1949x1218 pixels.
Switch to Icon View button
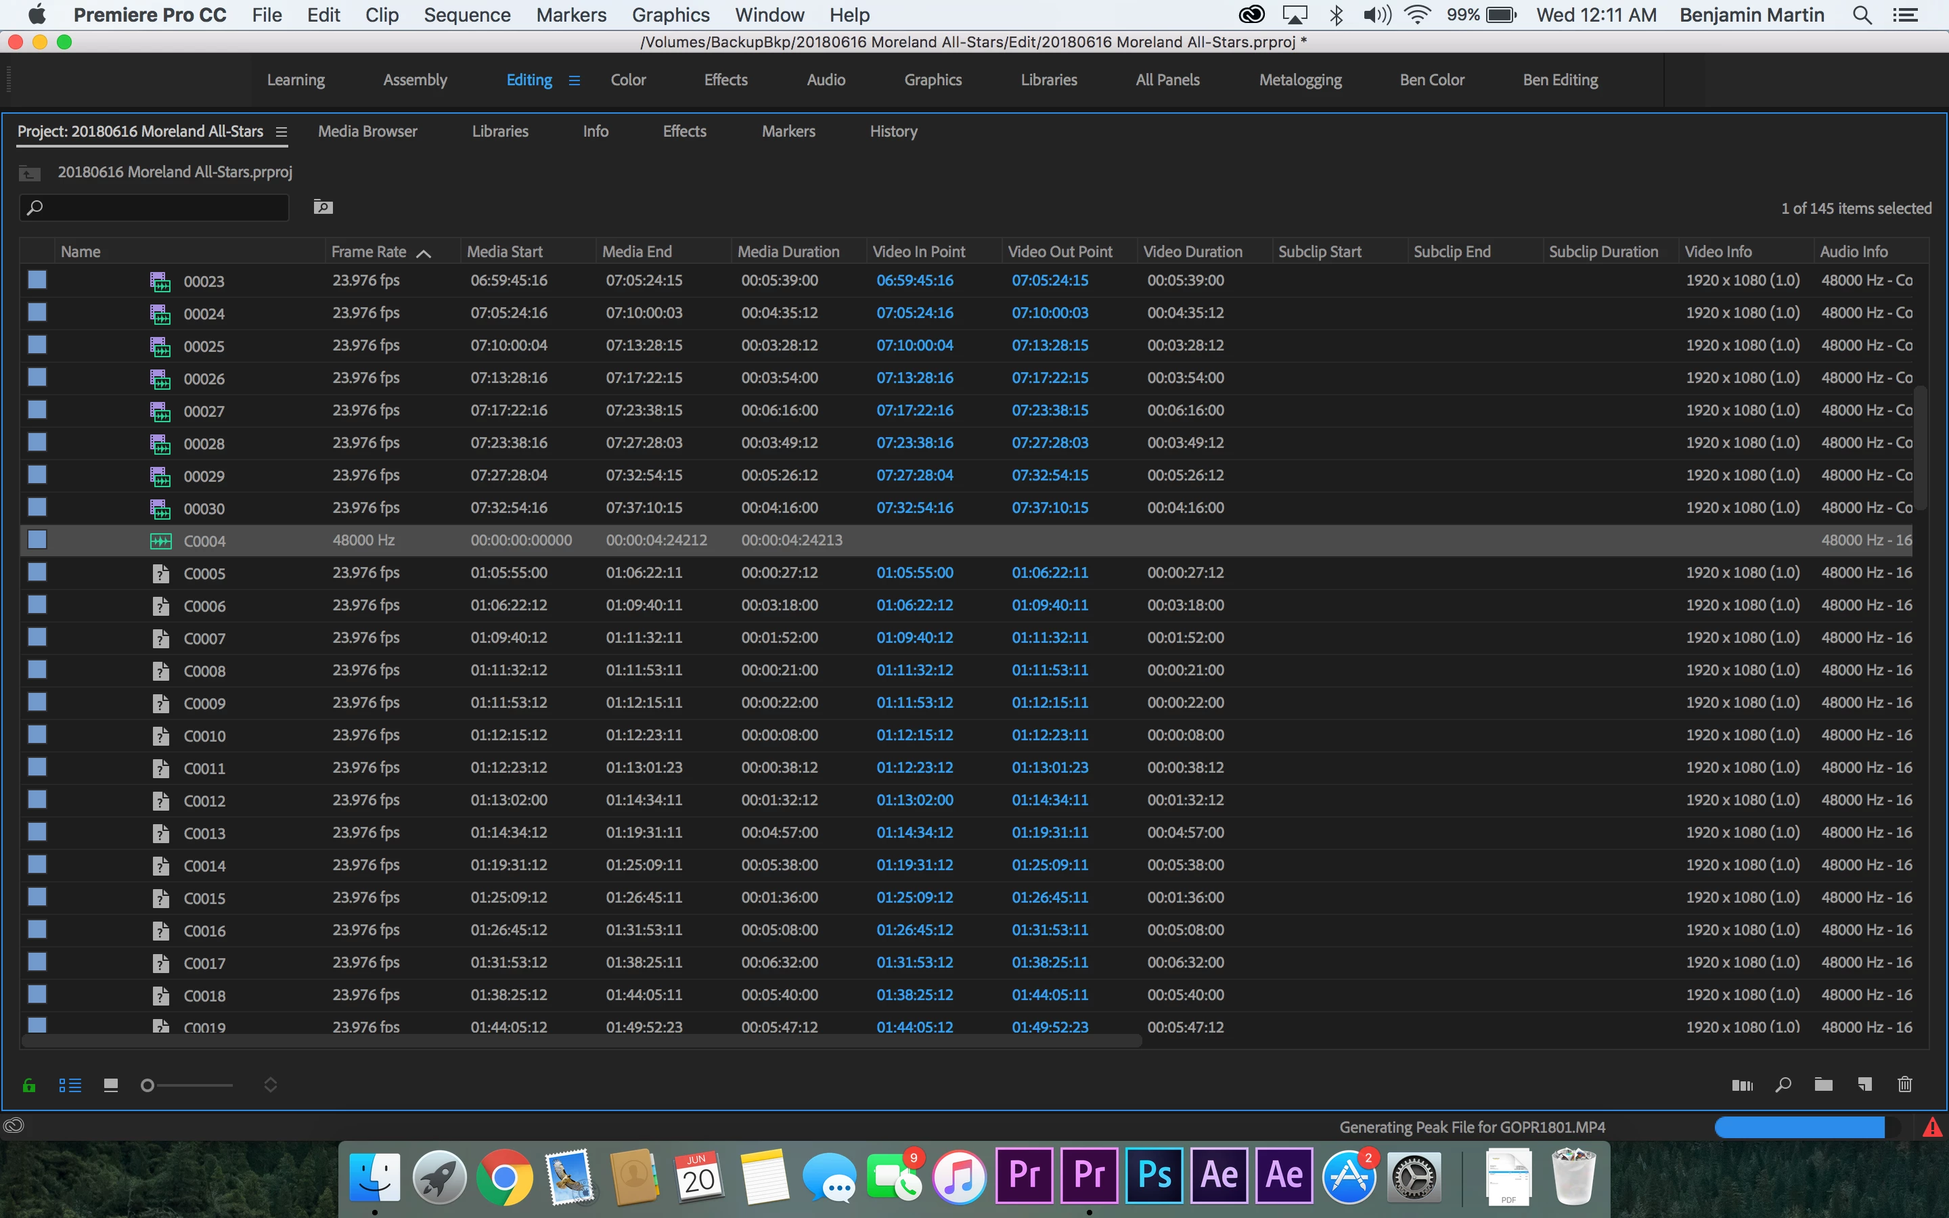point(111,1085)
